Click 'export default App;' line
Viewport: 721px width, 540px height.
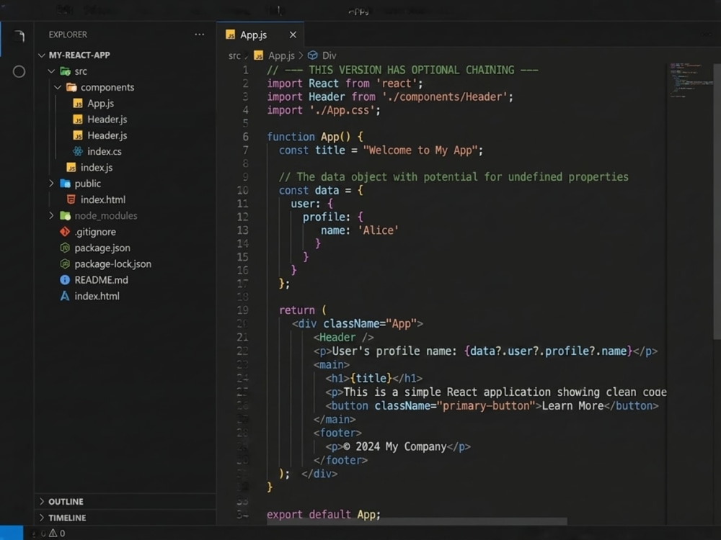point(324,515)
